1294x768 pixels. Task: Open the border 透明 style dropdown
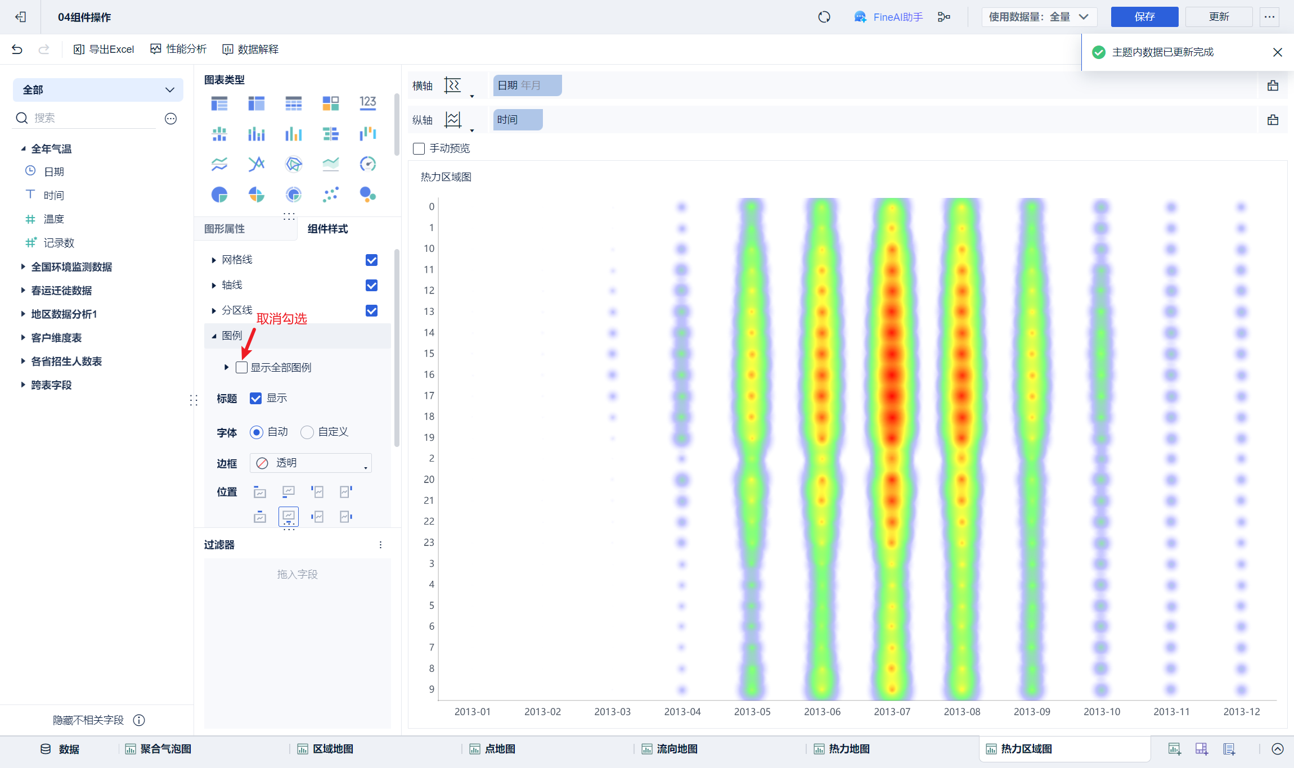[x=311, y=463]
